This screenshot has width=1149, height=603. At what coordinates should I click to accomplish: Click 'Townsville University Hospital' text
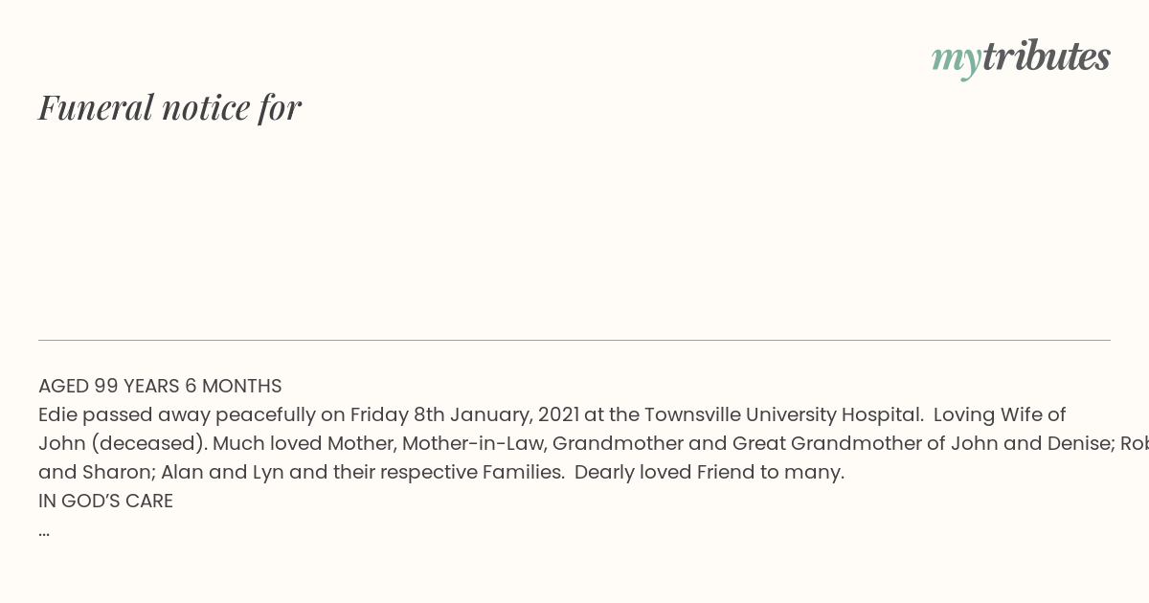pos(783,415)
